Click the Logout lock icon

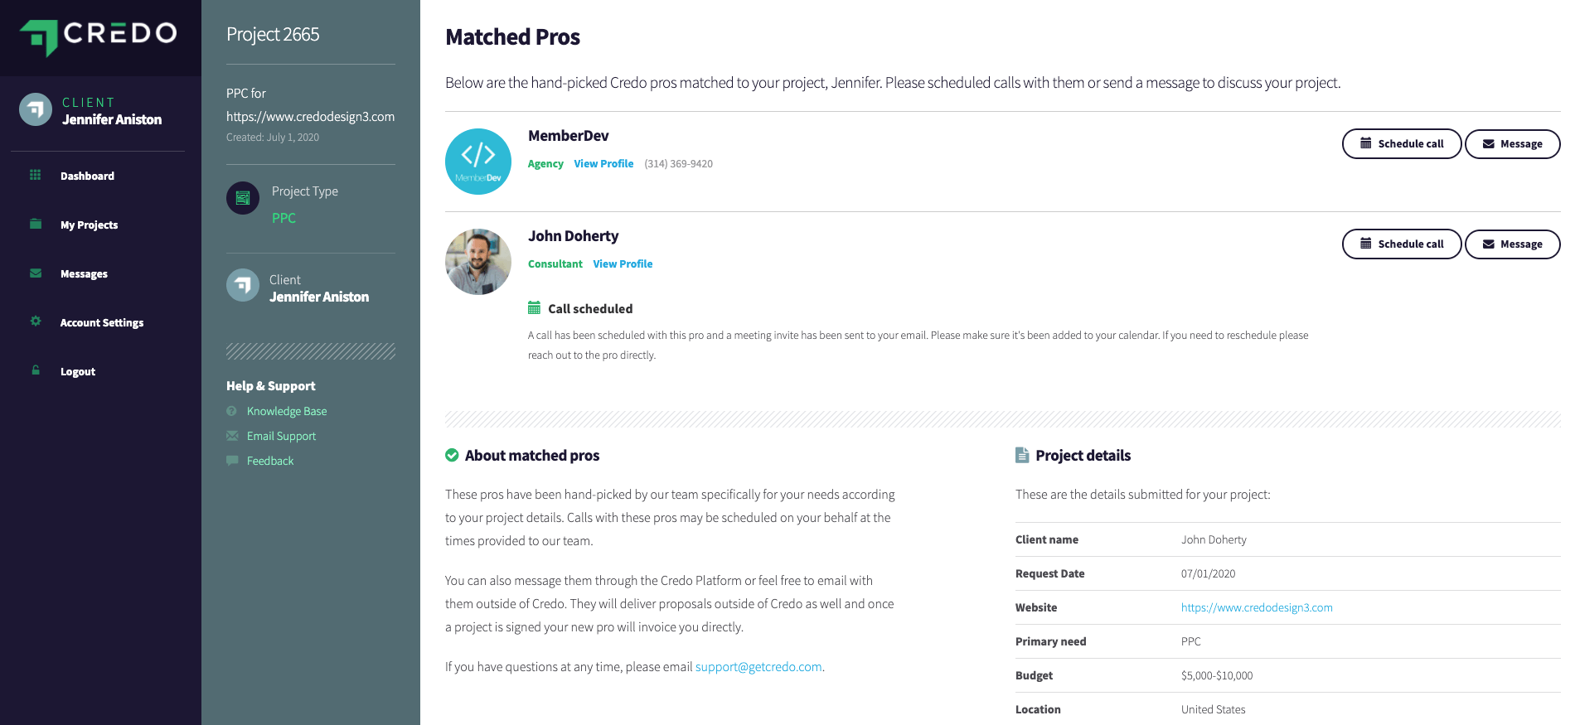point(36,370)
